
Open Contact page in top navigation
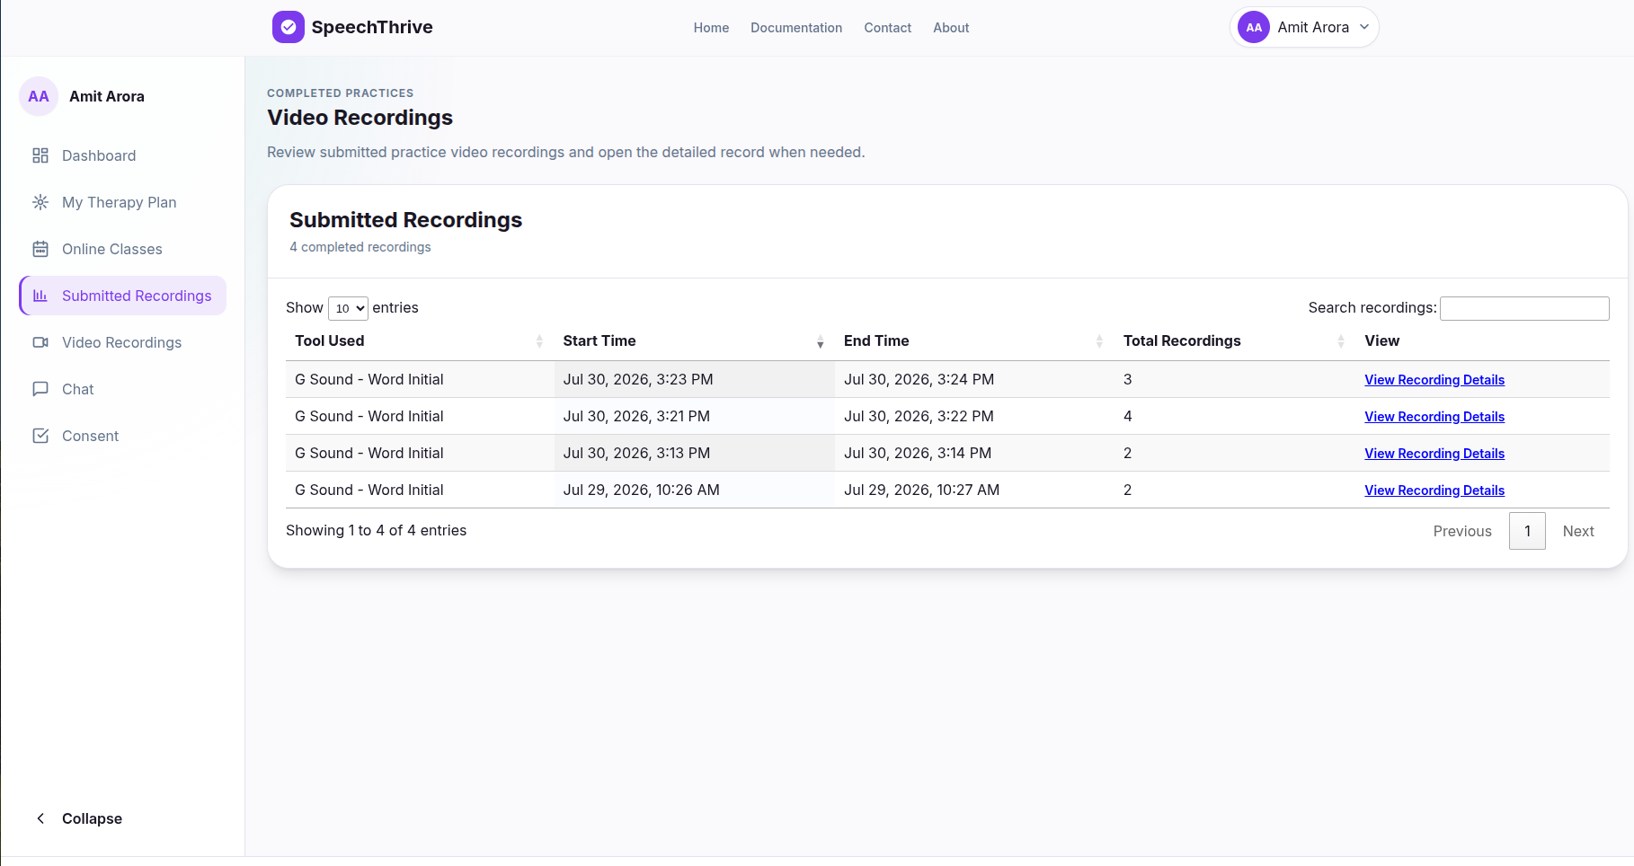(887, 28)
